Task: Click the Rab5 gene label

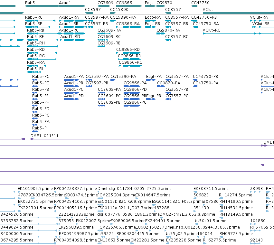Action: pyautogui.click(x=30, y=3)
